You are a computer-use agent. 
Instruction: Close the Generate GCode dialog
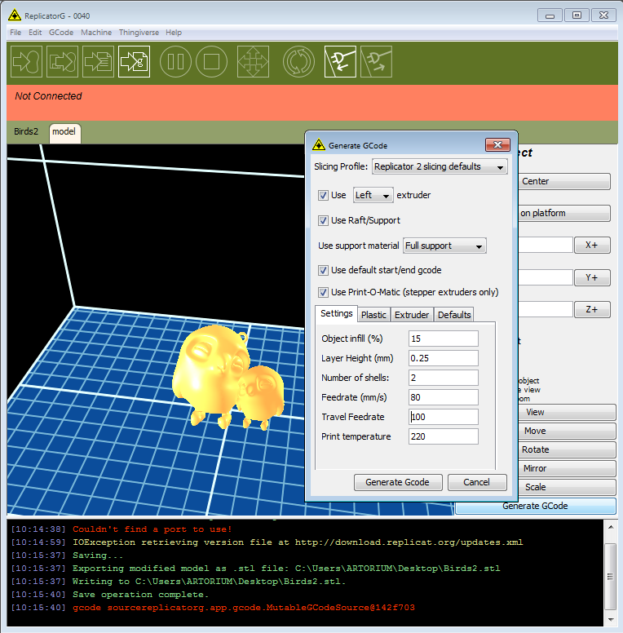(x=497, y=144)
